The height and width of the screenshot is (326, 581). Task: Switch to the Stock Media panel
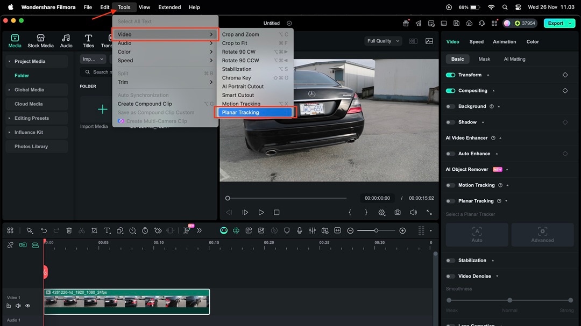pyautogui.click(x=40, y=40)
